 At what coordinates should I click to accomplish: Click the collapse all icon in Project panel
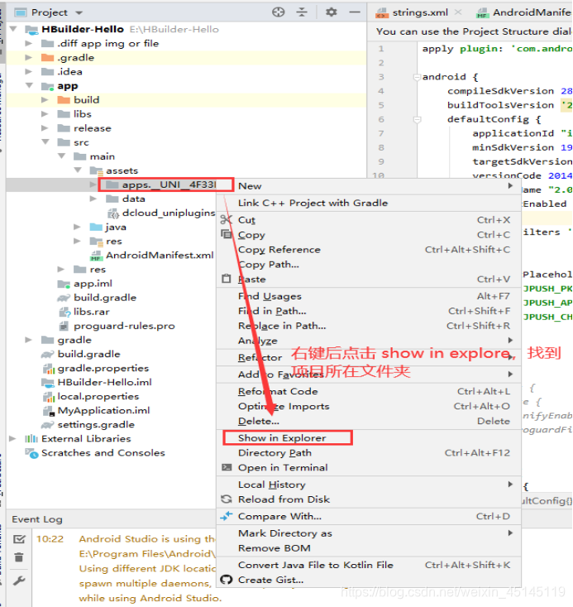302,12
